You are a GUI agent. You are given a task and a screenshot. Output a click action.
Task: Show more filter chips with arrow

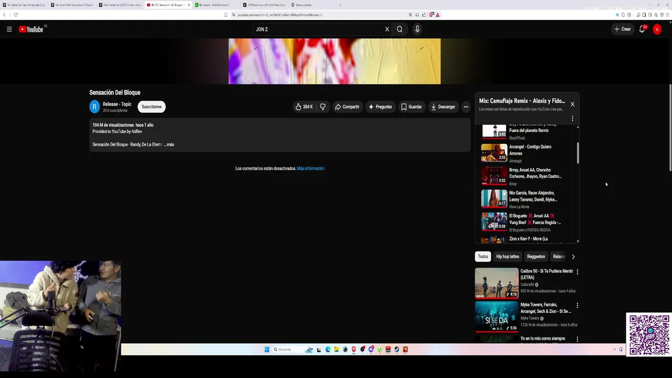point(573,257)
